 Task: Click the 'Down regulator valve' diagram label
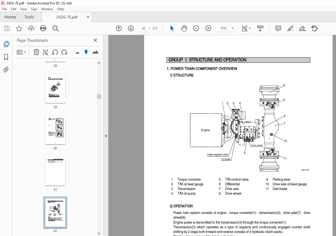(218, 154)
